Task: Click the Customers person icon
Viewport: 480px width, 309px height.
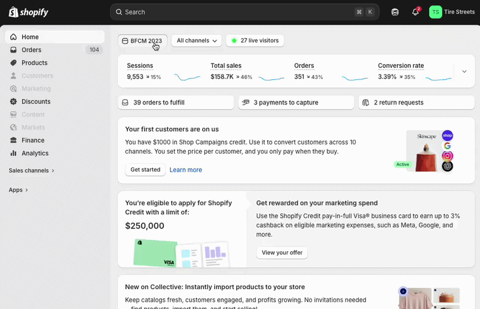Action: pos(13,76)
